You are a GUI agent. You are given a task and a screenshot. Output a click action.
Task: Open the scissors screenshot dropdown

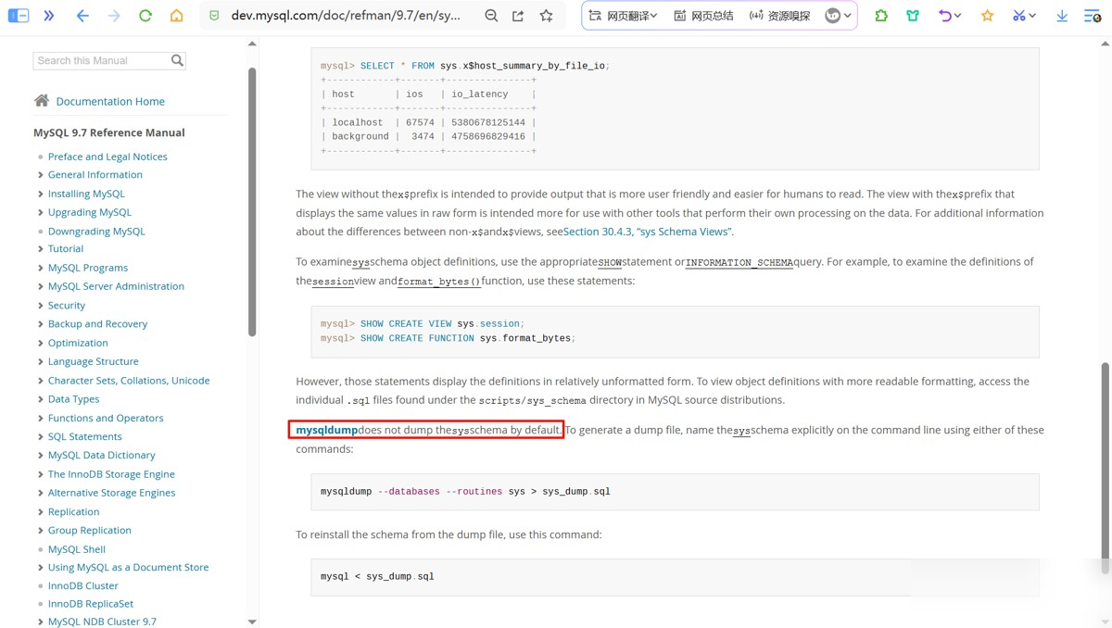[1024, 16]
